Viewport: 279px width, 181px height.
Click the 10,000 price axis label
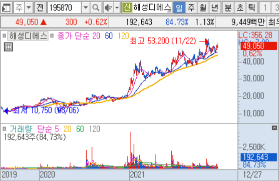[253, 113]
